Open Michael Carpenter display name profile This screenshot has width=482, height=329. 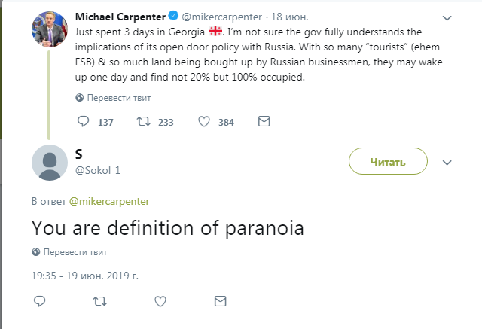(118, 17)
